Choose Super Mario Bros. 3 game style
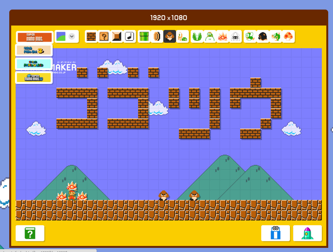The height and width of the screenshot is (252, 333). point(34,50)
